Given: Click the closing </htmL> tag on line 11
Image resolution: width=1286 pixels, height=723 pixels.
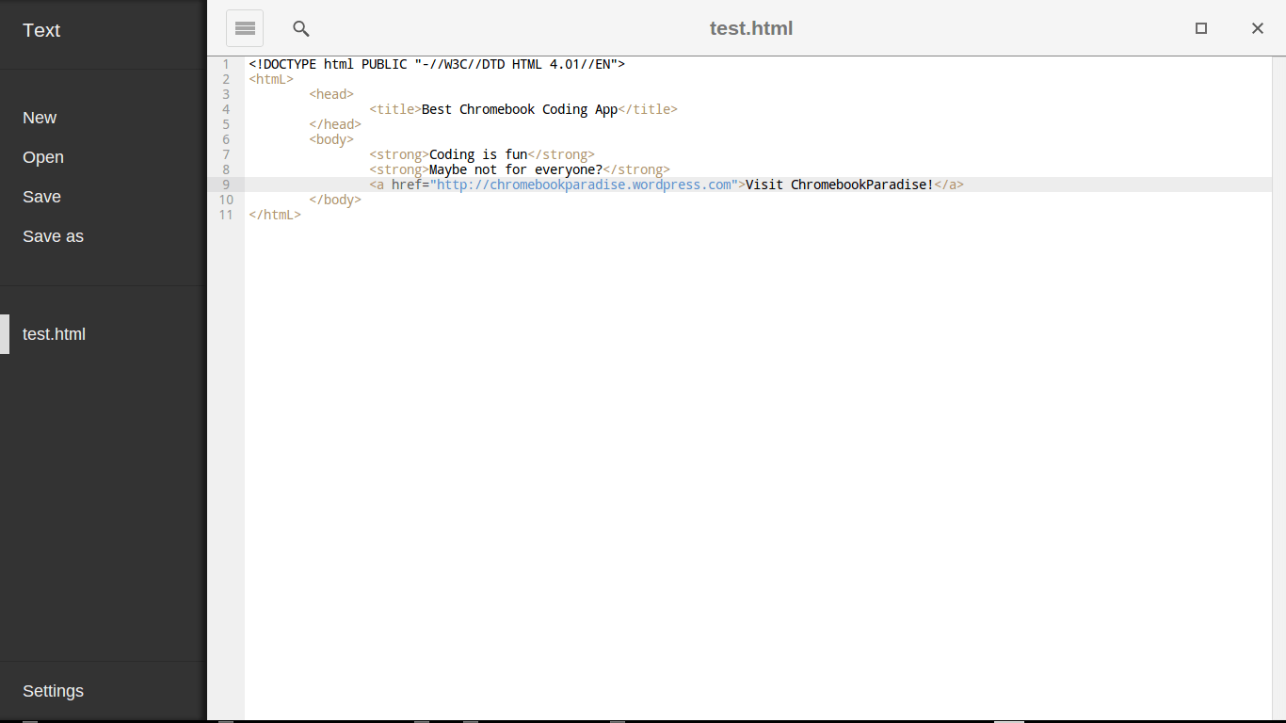Looking at the screenshot, I should click(275, 215).
